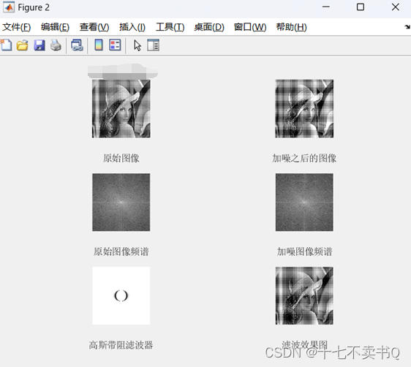Click the 滤波效果图 title text
The height and width of the screenshot is (367, 411).
(304, 344)
